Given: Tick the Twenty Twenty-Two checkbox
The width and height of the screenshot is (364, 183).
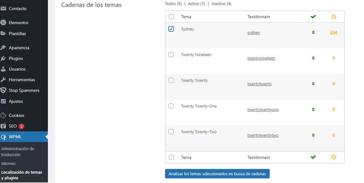Looking at the screenshot, I should click(171, 132).
